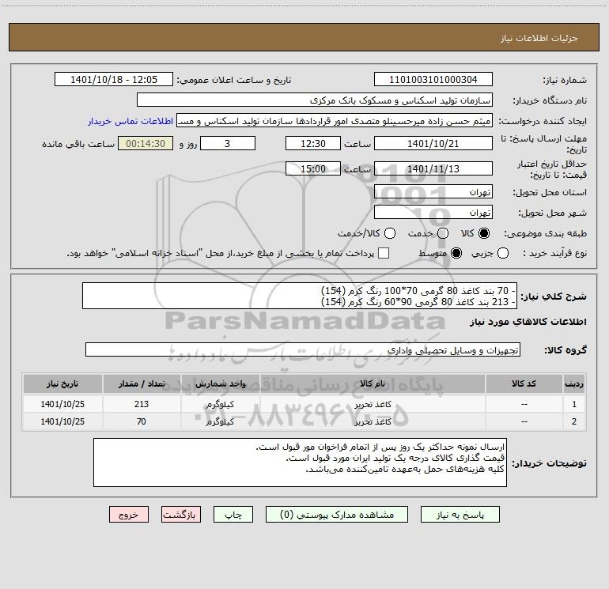Click date 1401/10/25 in row 2

point(62,421)
